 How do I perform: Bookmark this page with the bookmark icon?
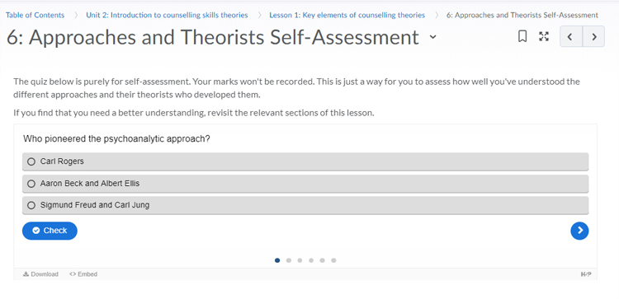(522, 36)
